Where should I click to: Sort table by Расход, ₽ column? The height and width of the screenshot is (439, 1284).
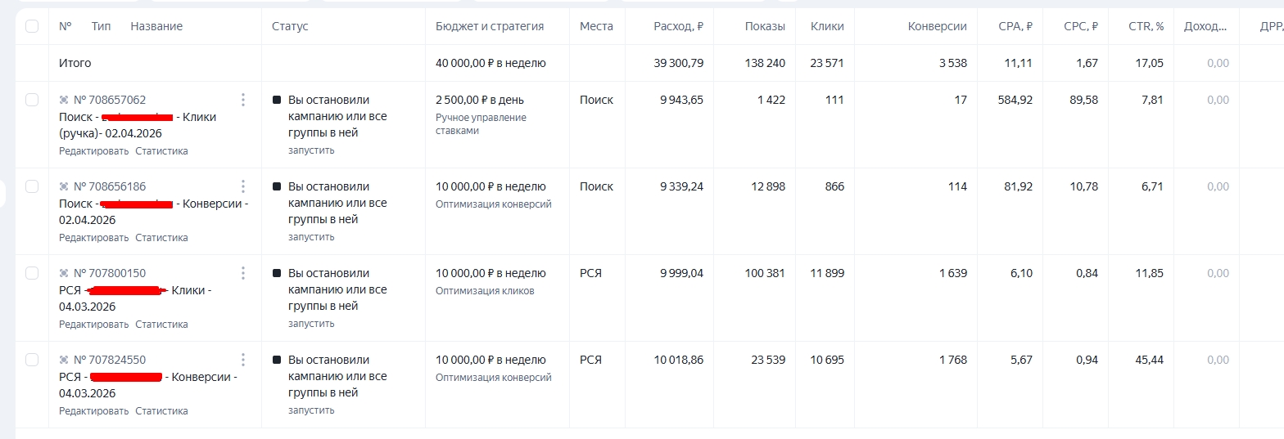[678, 26]
